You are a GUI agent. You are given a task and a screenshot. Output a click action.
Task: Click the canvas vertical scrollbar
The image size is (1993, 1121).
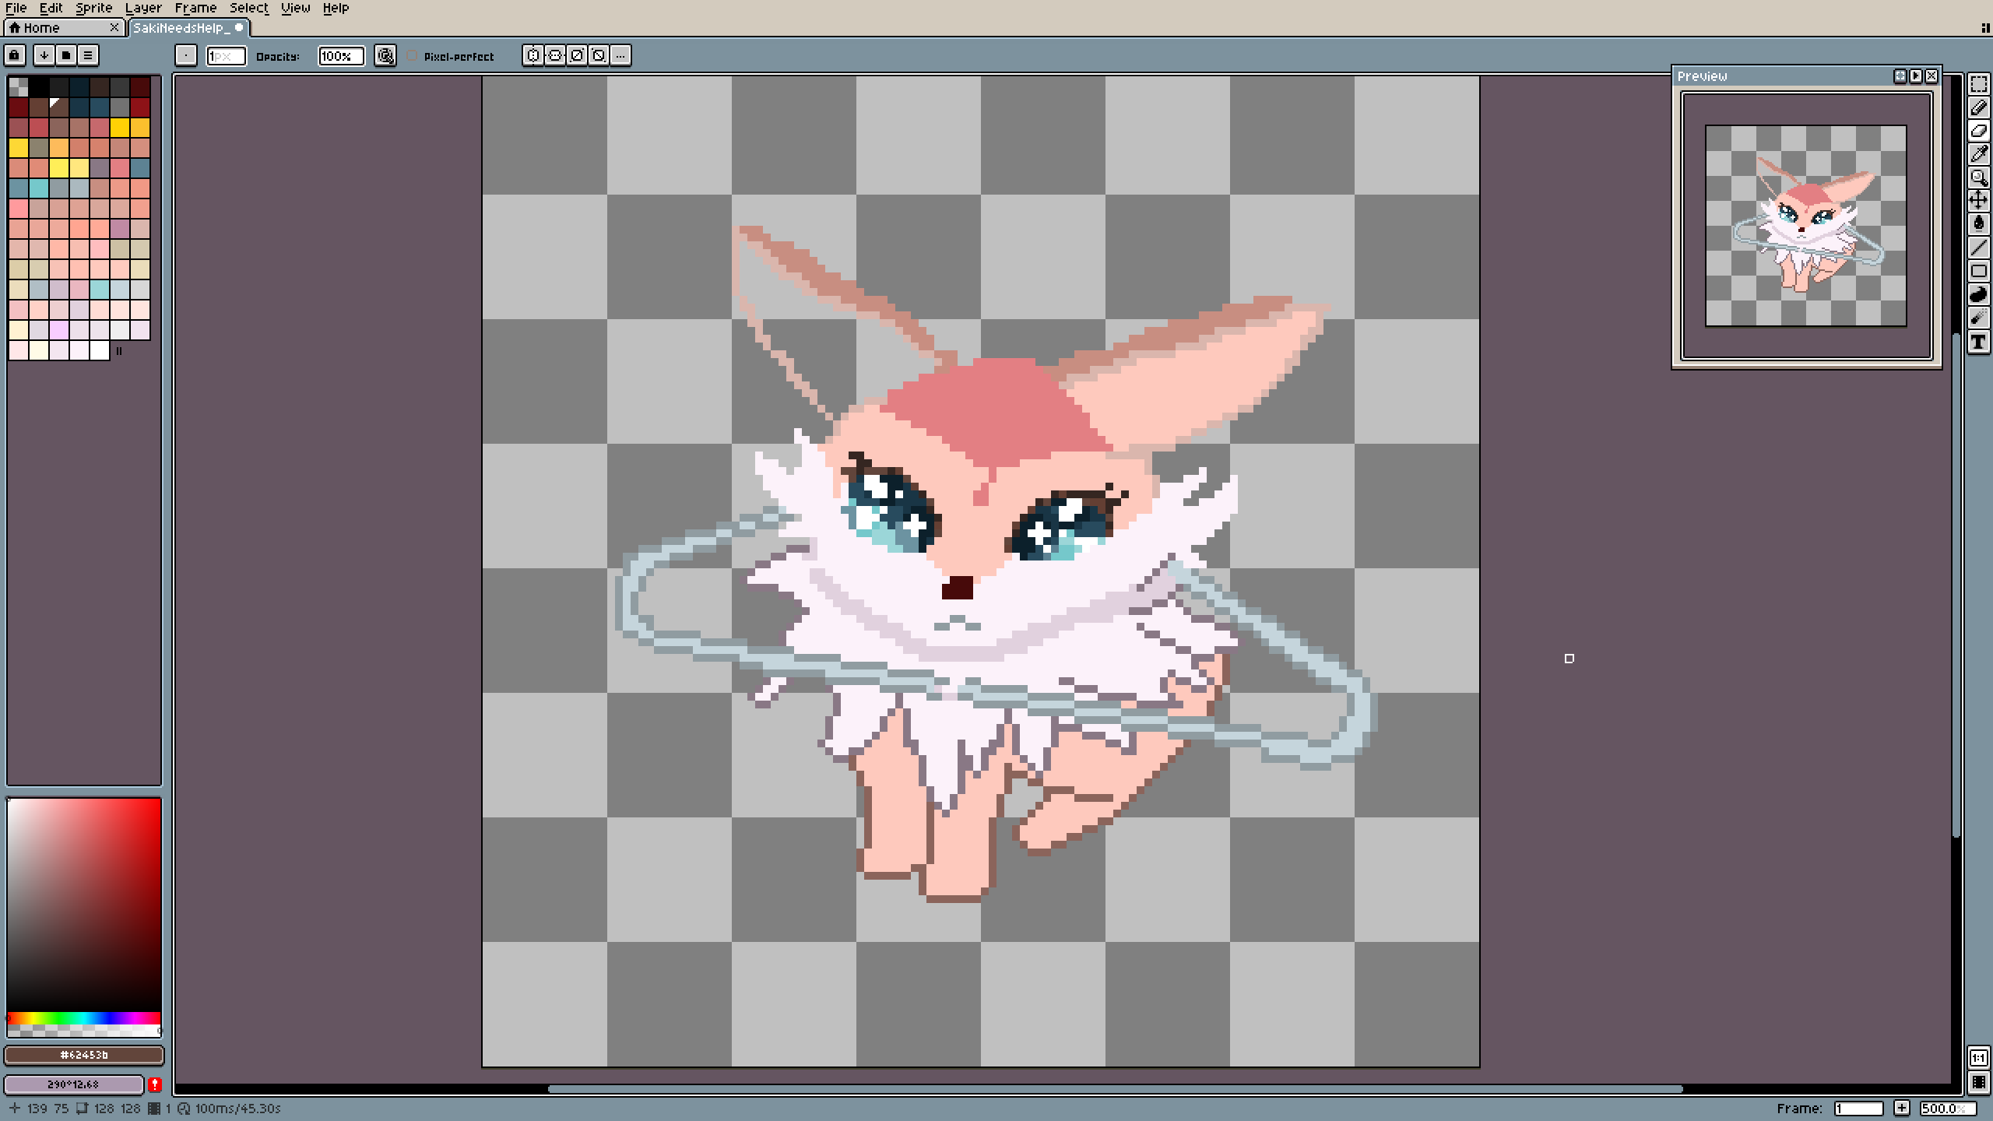(x=1956, y=585)
